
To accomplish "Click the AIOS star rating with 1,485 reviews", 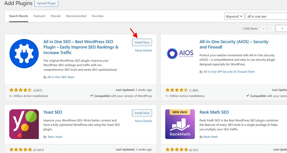I will click(x=177, y=90).
